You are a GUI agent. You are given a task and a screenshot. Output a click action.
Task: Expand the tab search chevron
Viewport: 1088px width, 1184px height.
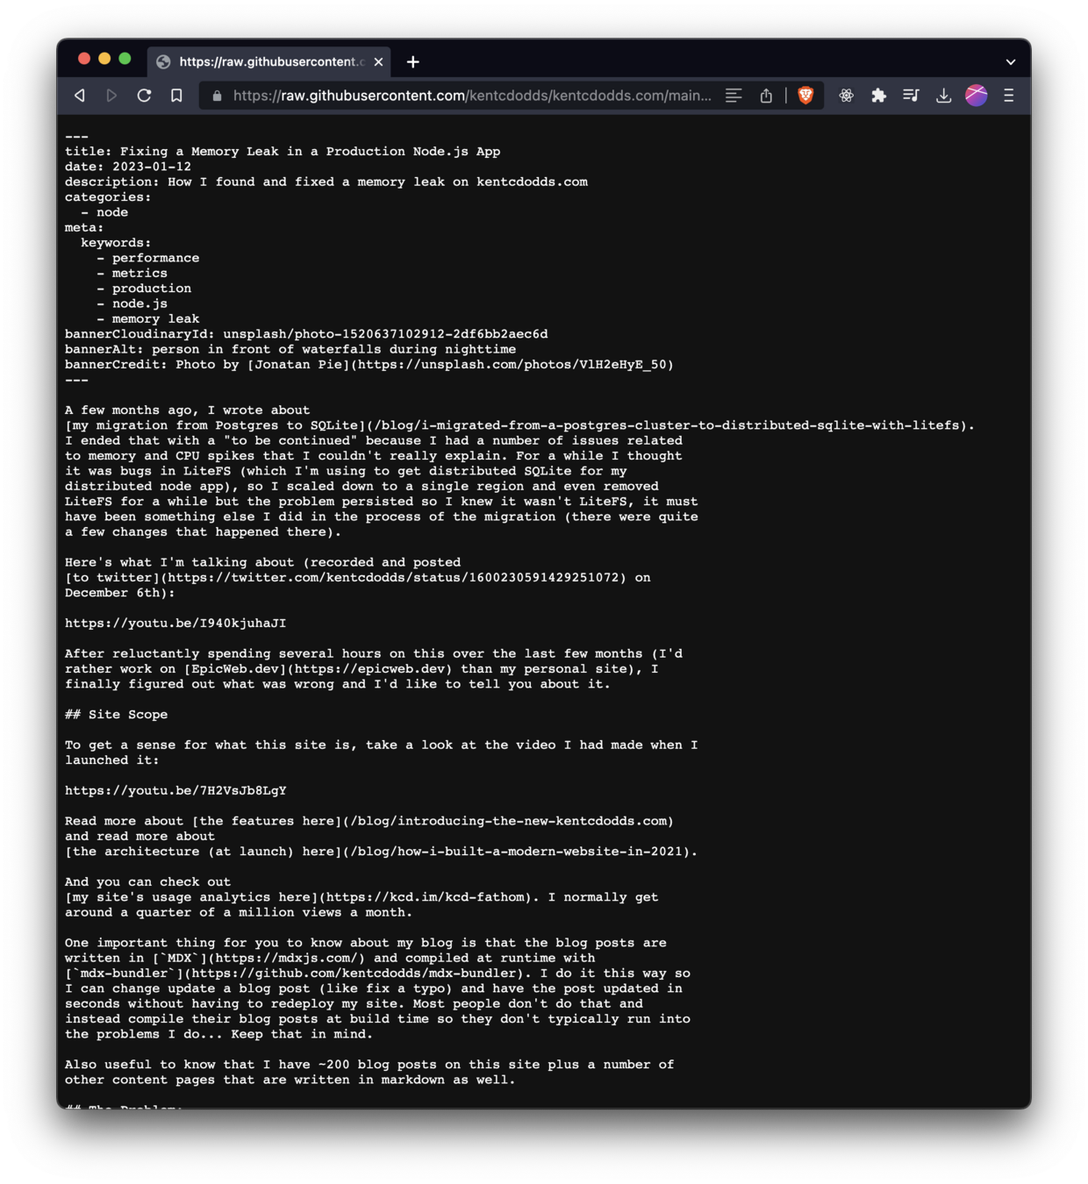[x=1011, y=62]
